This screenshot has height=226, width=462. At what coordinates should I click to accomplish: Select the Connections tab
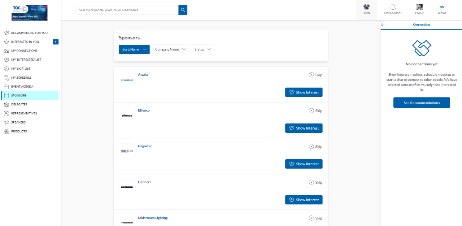tap(422, 25)
